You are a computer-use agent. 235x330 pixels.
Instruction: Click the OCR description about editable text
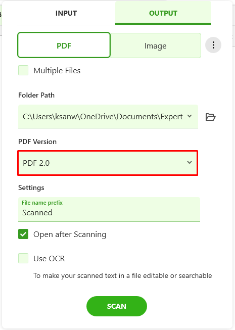pyautogui.click(x=122, y=275)
